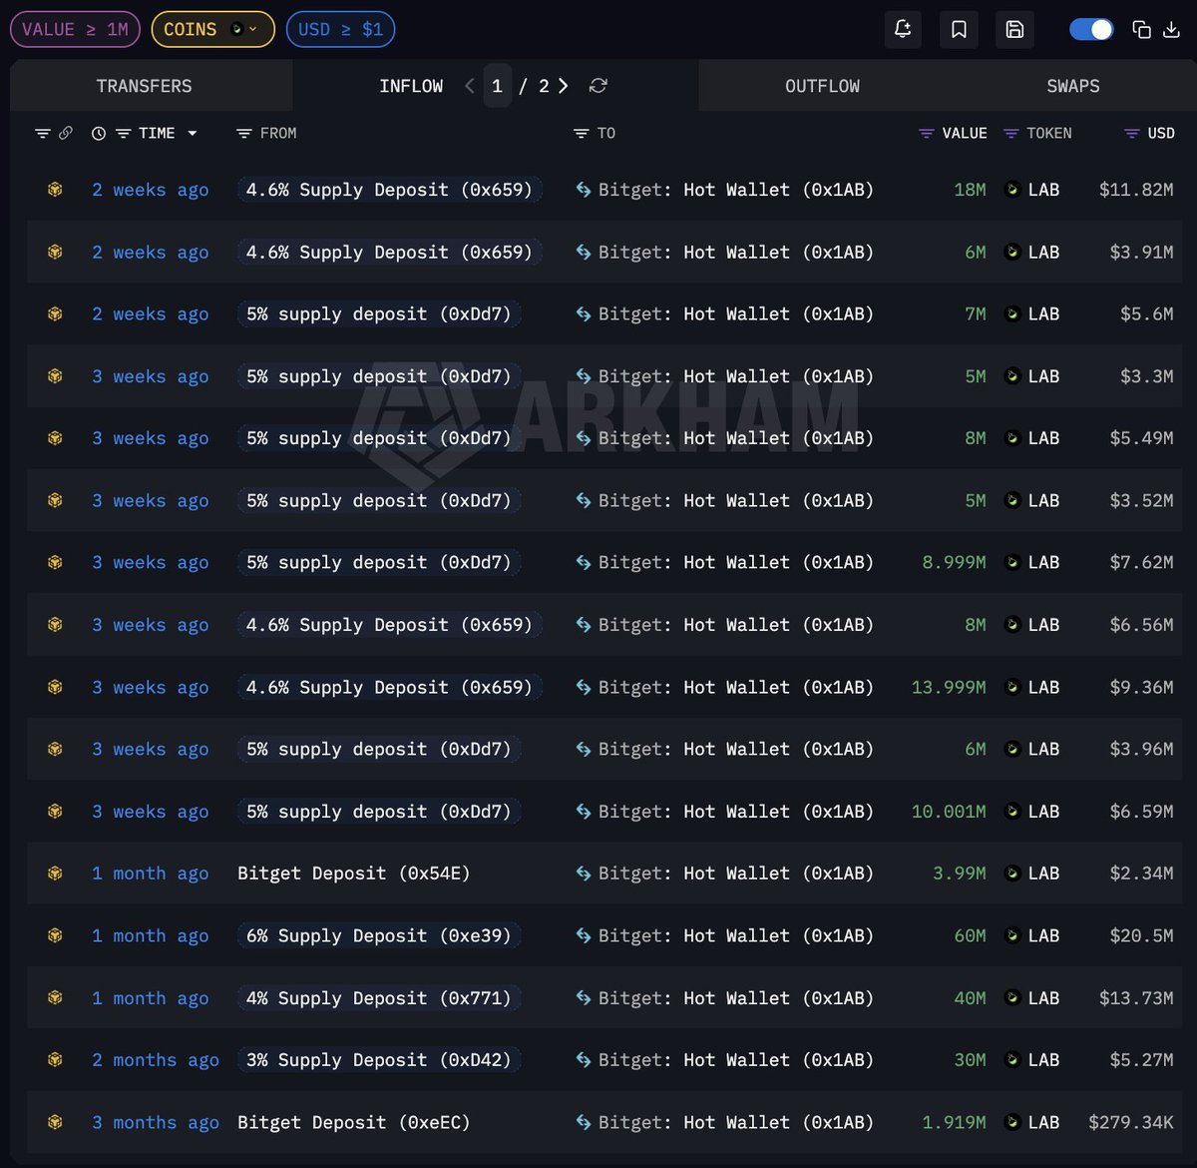This screenshot has width=1197, height=1168.
Task: Click the chain icon of the $279.34K row
Action: tap(55, 1122)
